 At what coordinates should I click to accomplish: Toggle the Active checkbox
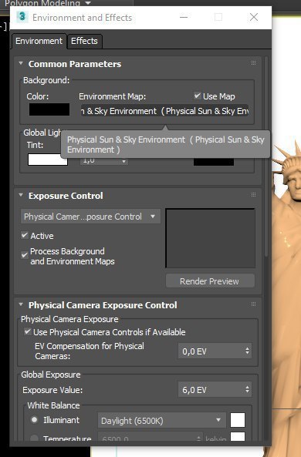point(25,235)
